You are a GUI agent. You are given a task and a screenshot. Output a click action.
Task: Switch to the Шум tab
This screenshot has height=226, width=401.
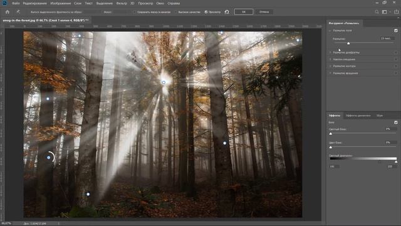(380, 116)
